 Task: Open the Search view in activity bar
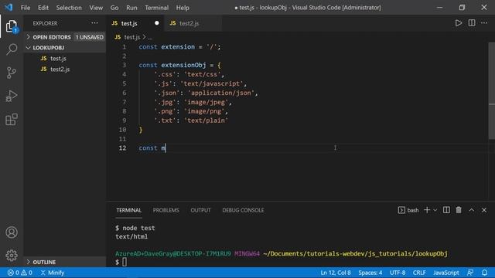[x=12, y=49]
